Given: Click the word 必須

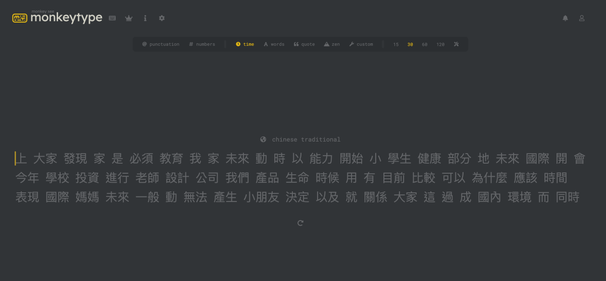Looking at the screenshot, I should point(141,159).
